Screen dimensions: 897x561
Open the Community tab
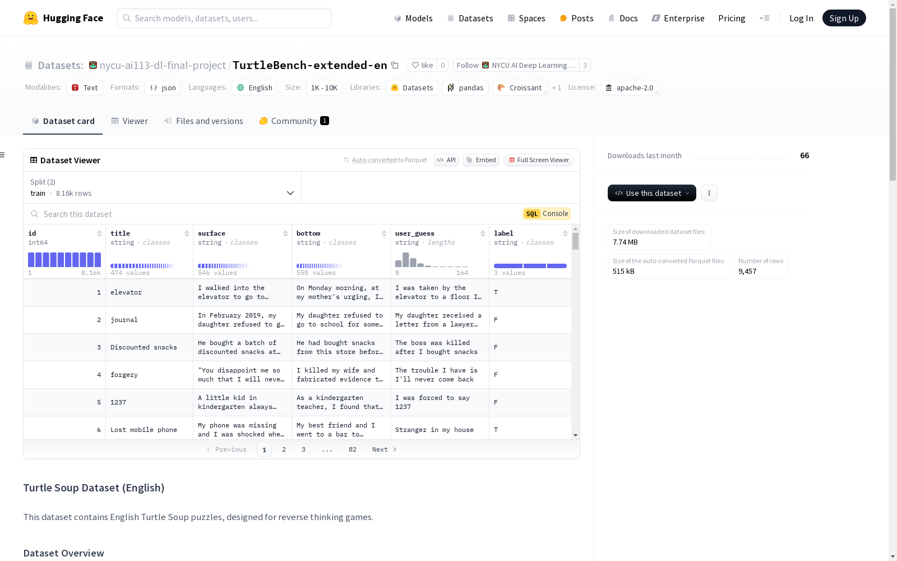(294, 121)
